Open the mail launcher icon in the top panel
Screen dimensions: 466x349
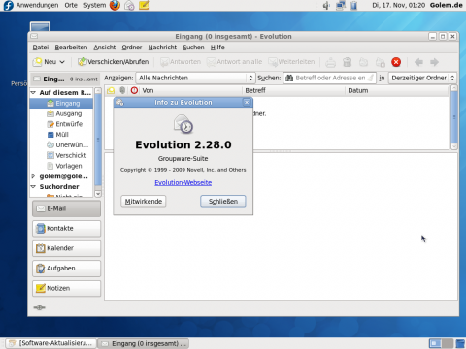point(129,5)
